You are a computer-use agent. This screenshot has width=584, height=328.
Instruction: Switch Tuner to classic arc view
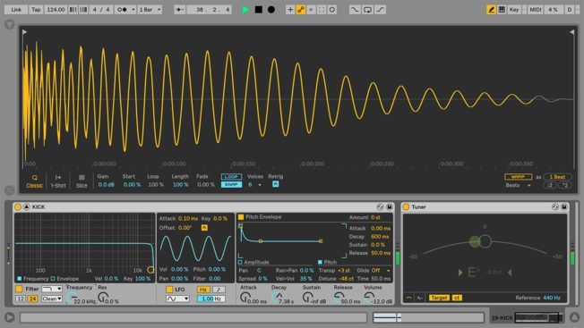tap(408, 298)
